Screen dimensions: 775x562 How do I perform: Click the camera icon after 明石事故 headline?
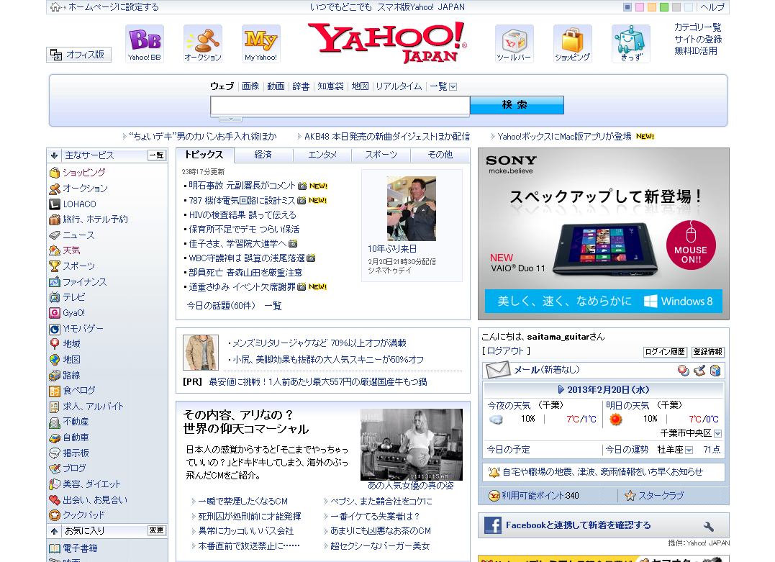[302, 186]
